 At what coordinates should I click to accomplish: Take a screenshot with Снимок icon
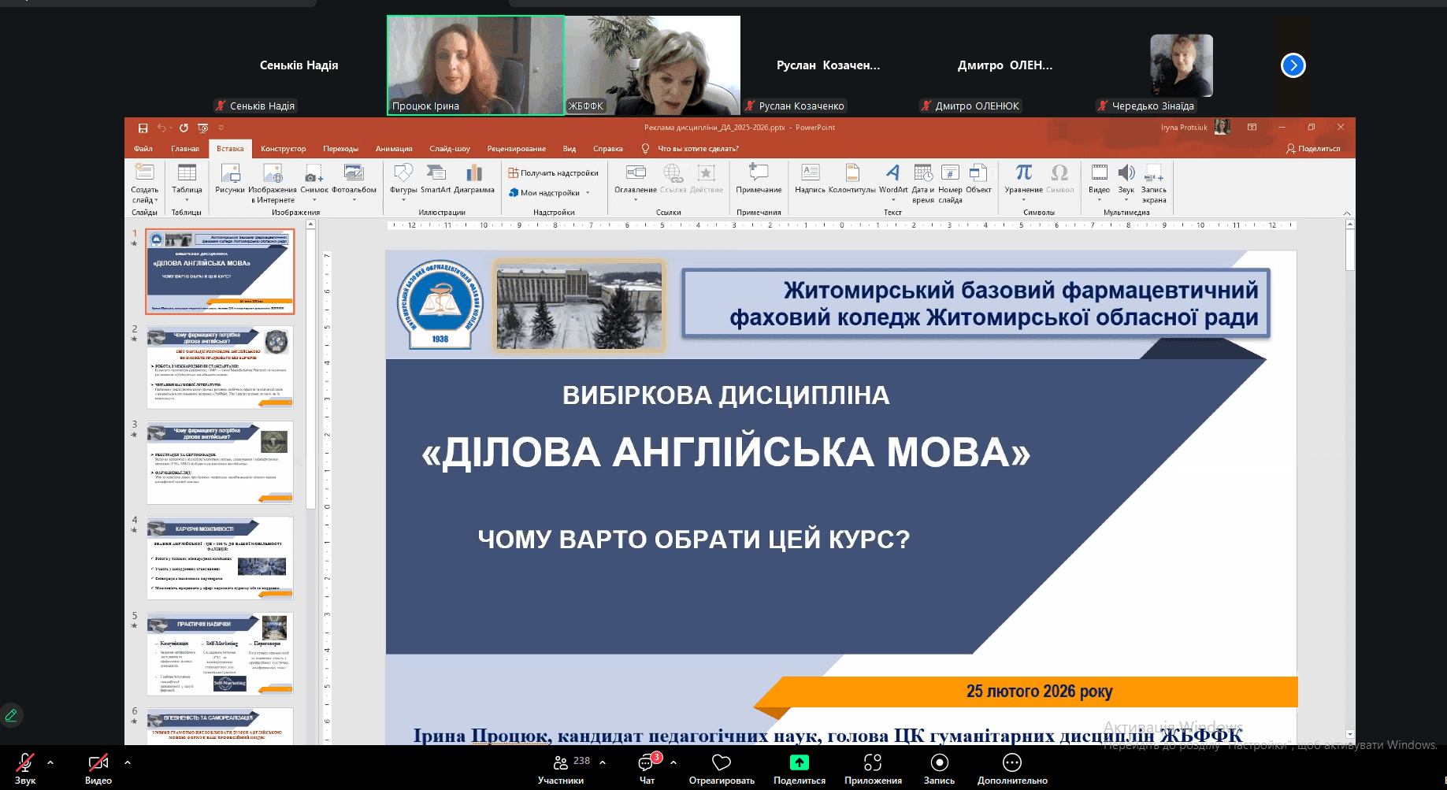[314, 181]
